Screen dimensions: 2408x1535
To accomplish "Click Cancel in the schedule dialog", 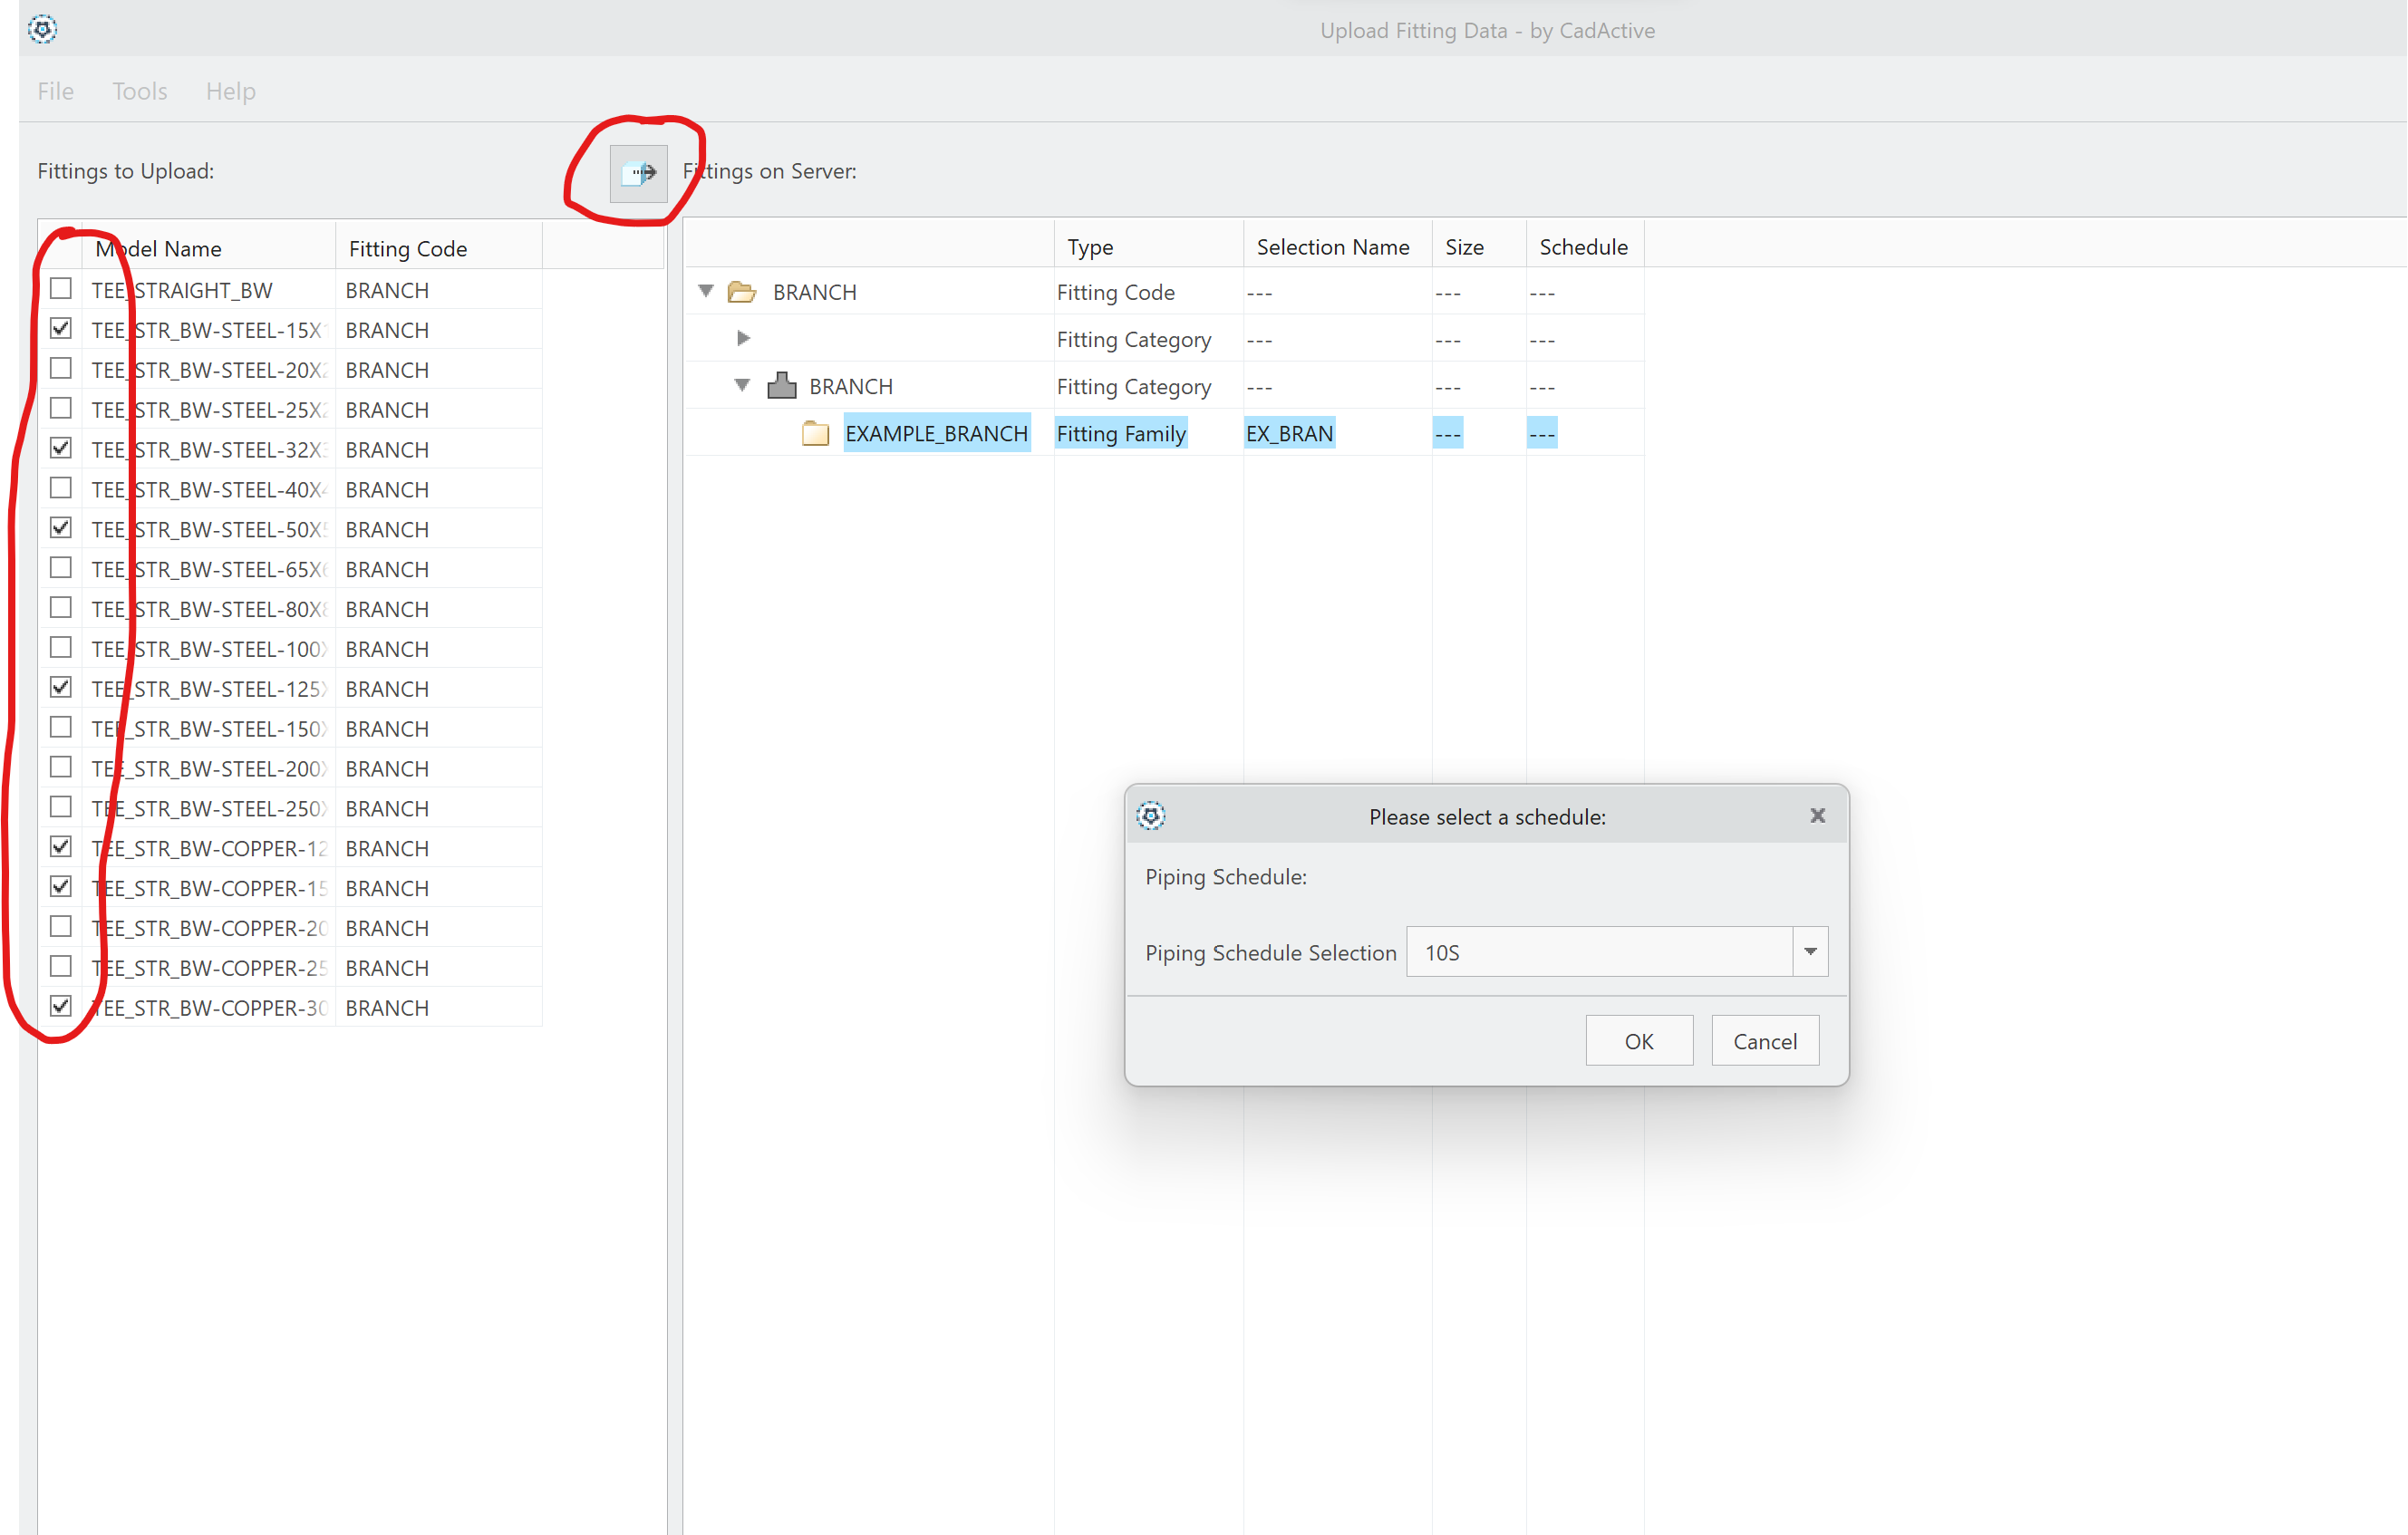I will pyautogui.click(x=1764, y=1041).
